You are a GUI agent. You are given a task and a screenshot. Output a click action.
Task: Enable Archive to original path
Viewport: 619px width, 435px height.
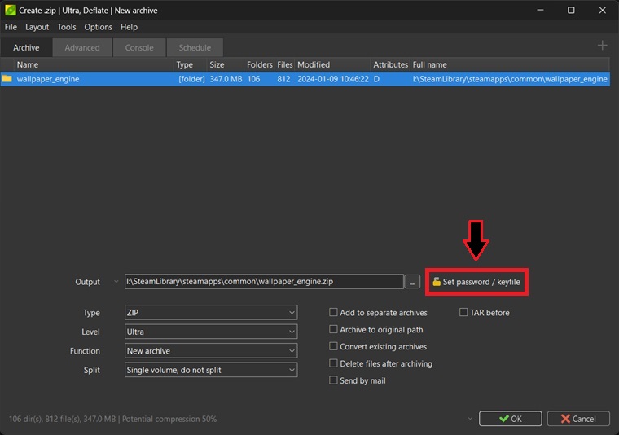pos(333,329)
